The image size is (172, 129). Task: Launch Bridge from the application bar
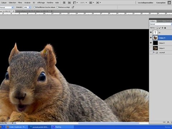[64, 3]
